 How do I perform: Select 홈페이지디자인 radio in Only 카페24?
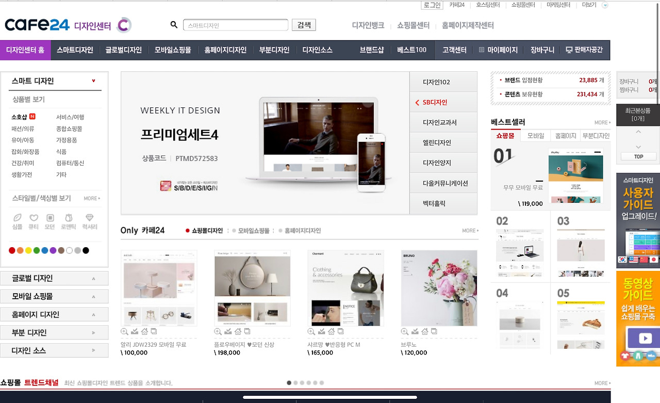280,231
